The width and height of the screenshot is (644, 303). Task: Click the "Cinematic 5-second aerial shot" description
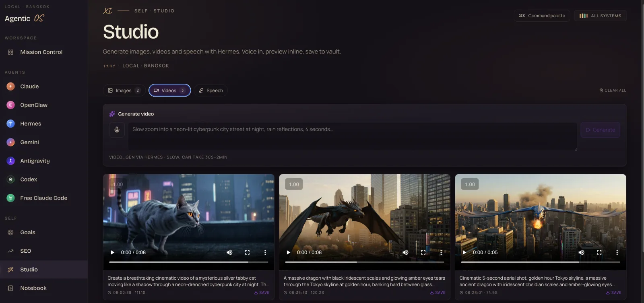point(537,281)
